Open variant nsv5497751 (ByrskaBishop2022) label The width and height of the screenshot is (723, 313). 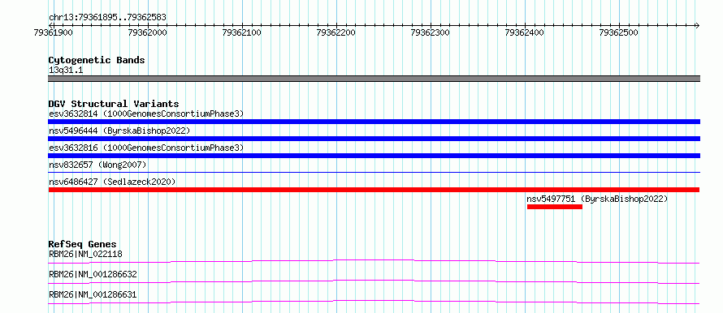[597, 199]
